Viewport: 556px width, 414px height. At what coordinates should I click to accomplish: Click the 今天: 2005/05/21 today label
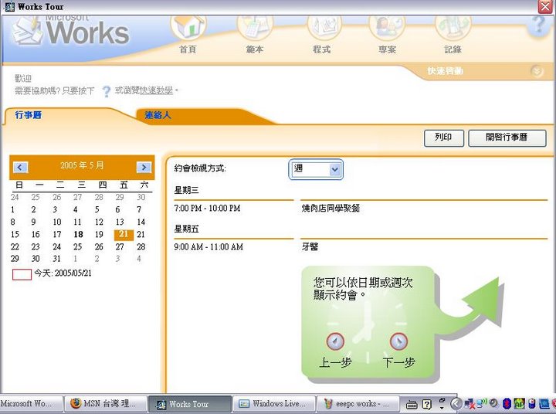click(63, 273)
